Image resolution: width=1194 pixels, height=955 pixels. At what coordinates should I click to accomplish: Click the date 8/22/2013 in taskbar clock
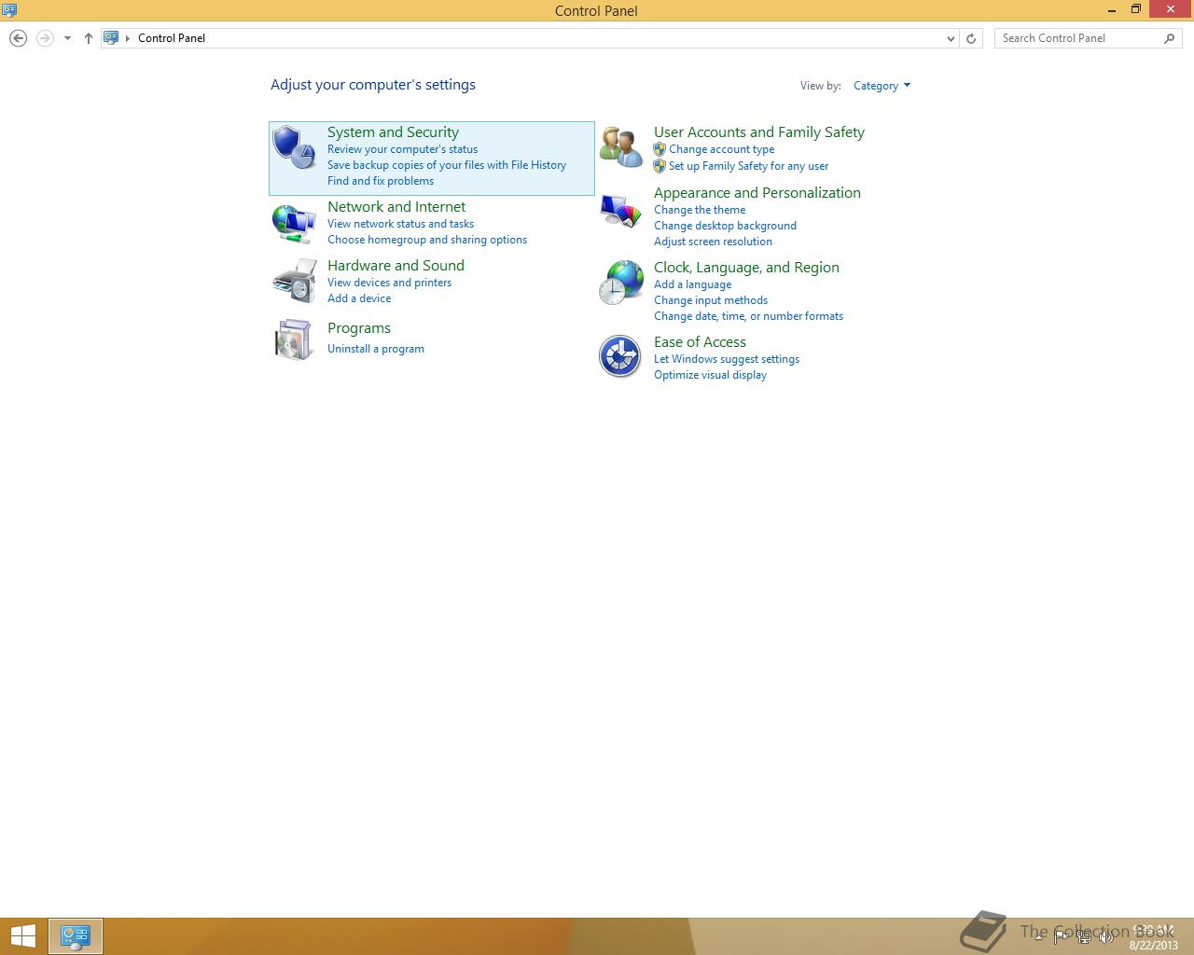[x=1154, y=945]
